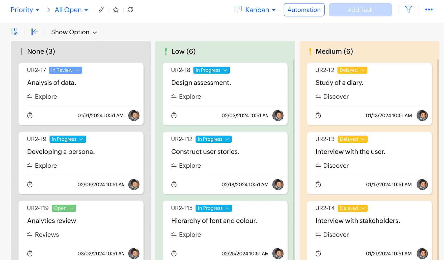Viewport: 444px width, 260px height.
Task: Open Kanban column settings icon
Action: click(14, 32)
